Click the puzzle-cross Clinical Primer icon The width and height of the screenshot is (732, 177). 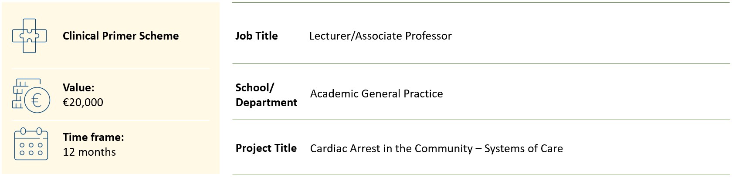click(29, 36)
